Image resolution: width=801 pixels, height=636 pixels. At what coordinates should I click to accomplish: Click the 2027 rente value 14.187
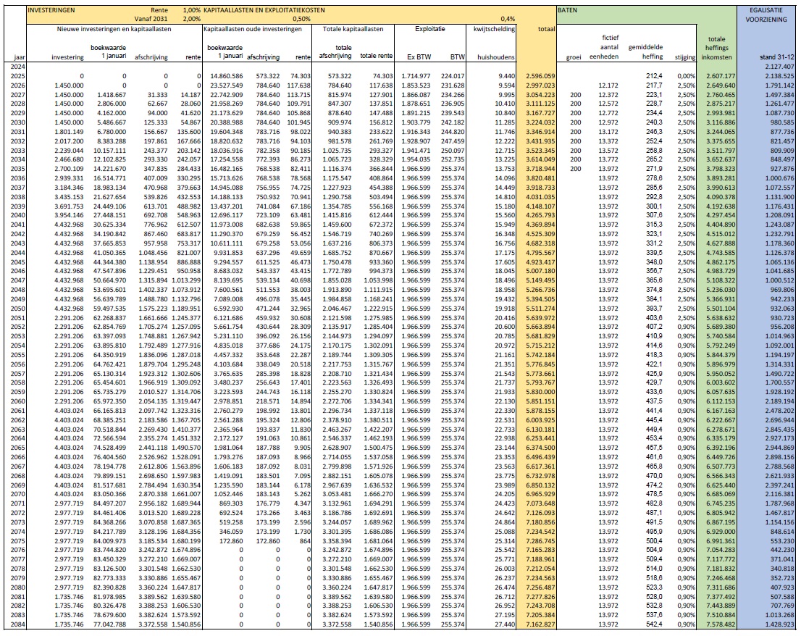tap(192, 94)
